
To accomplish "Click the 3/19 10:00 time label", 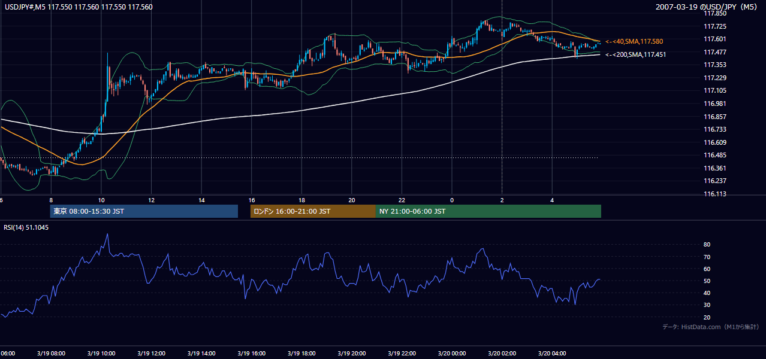I will (x=101, y=354).
